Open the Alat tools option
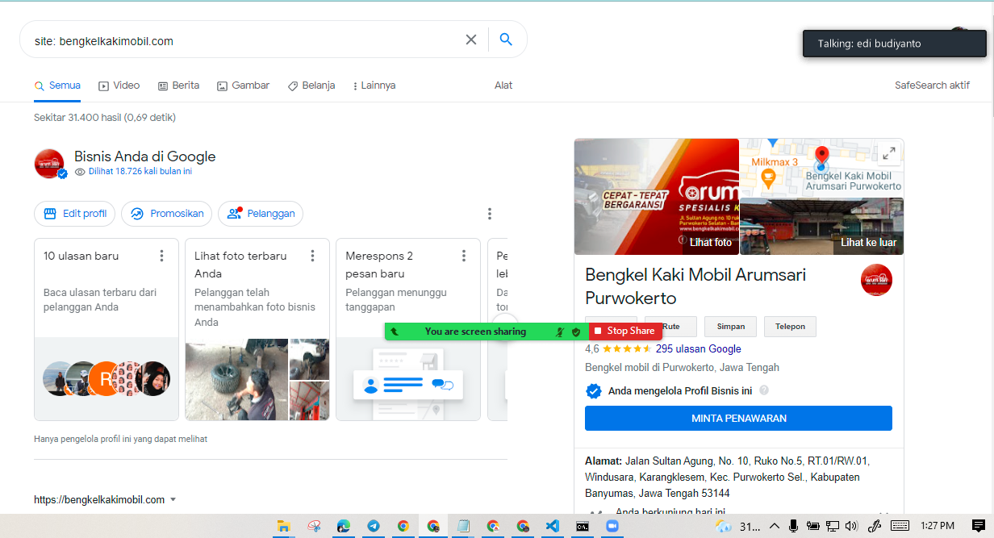The height and width of the screenshot is (538, 994). pyautogui.click(x=503, y=85)
